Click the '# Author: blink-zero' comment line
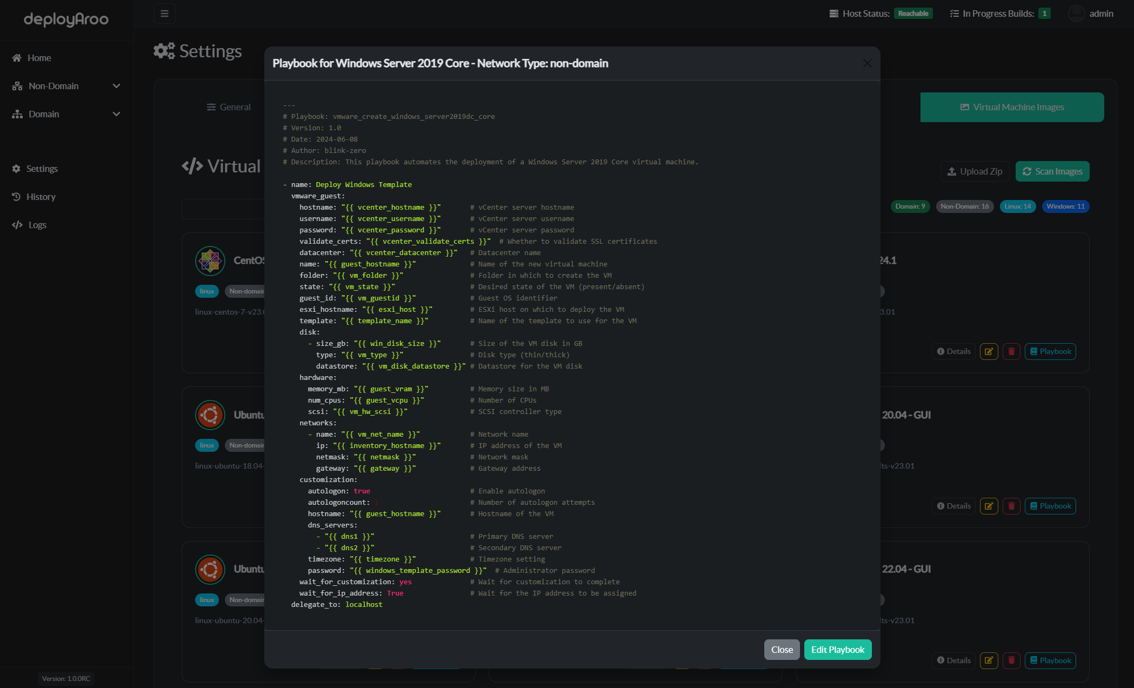This screenshot has height=688, width=1134. click(x=324, y=151)
